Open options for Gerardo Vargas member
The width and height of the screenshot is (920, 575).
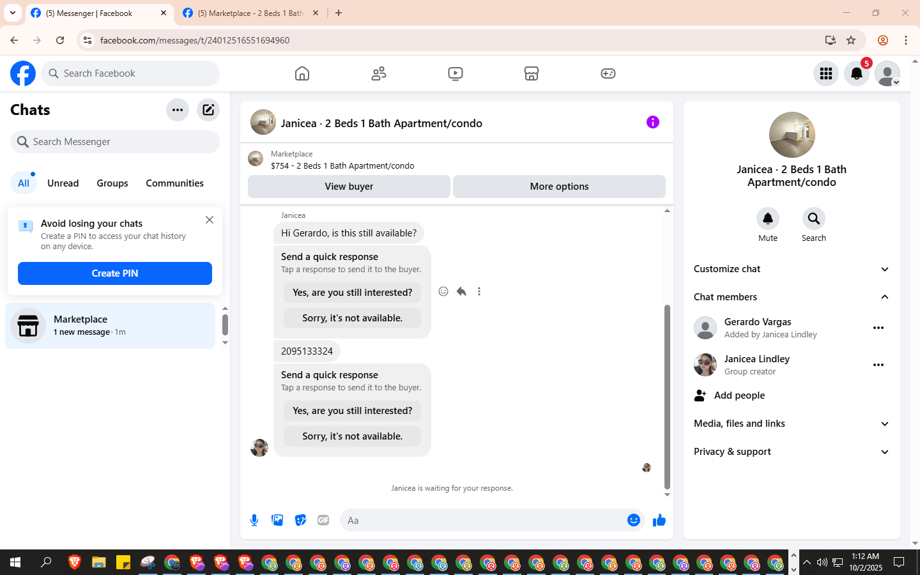point(878,328)
